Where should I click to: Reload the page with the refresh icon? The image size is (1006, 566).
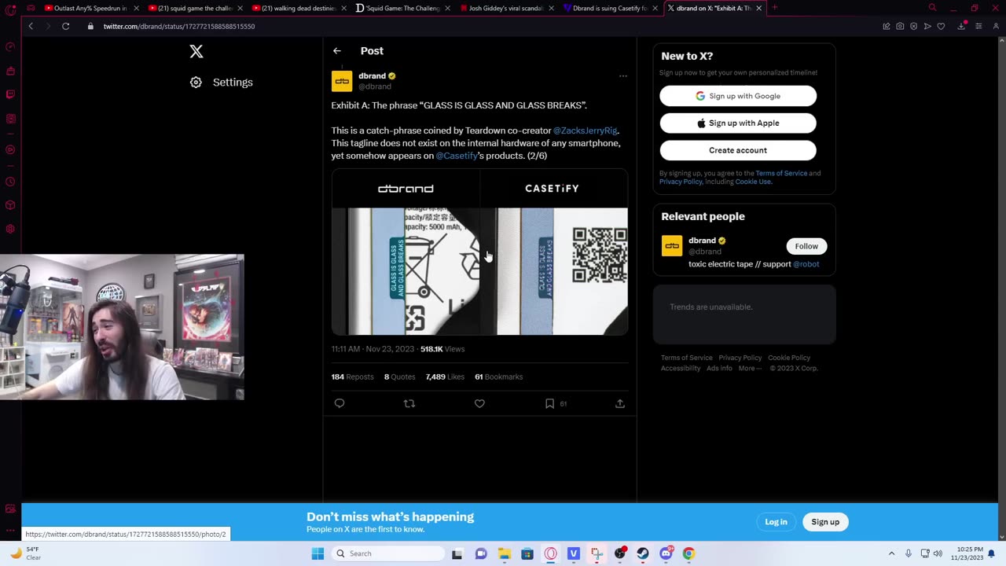click(x=66, y=26)
